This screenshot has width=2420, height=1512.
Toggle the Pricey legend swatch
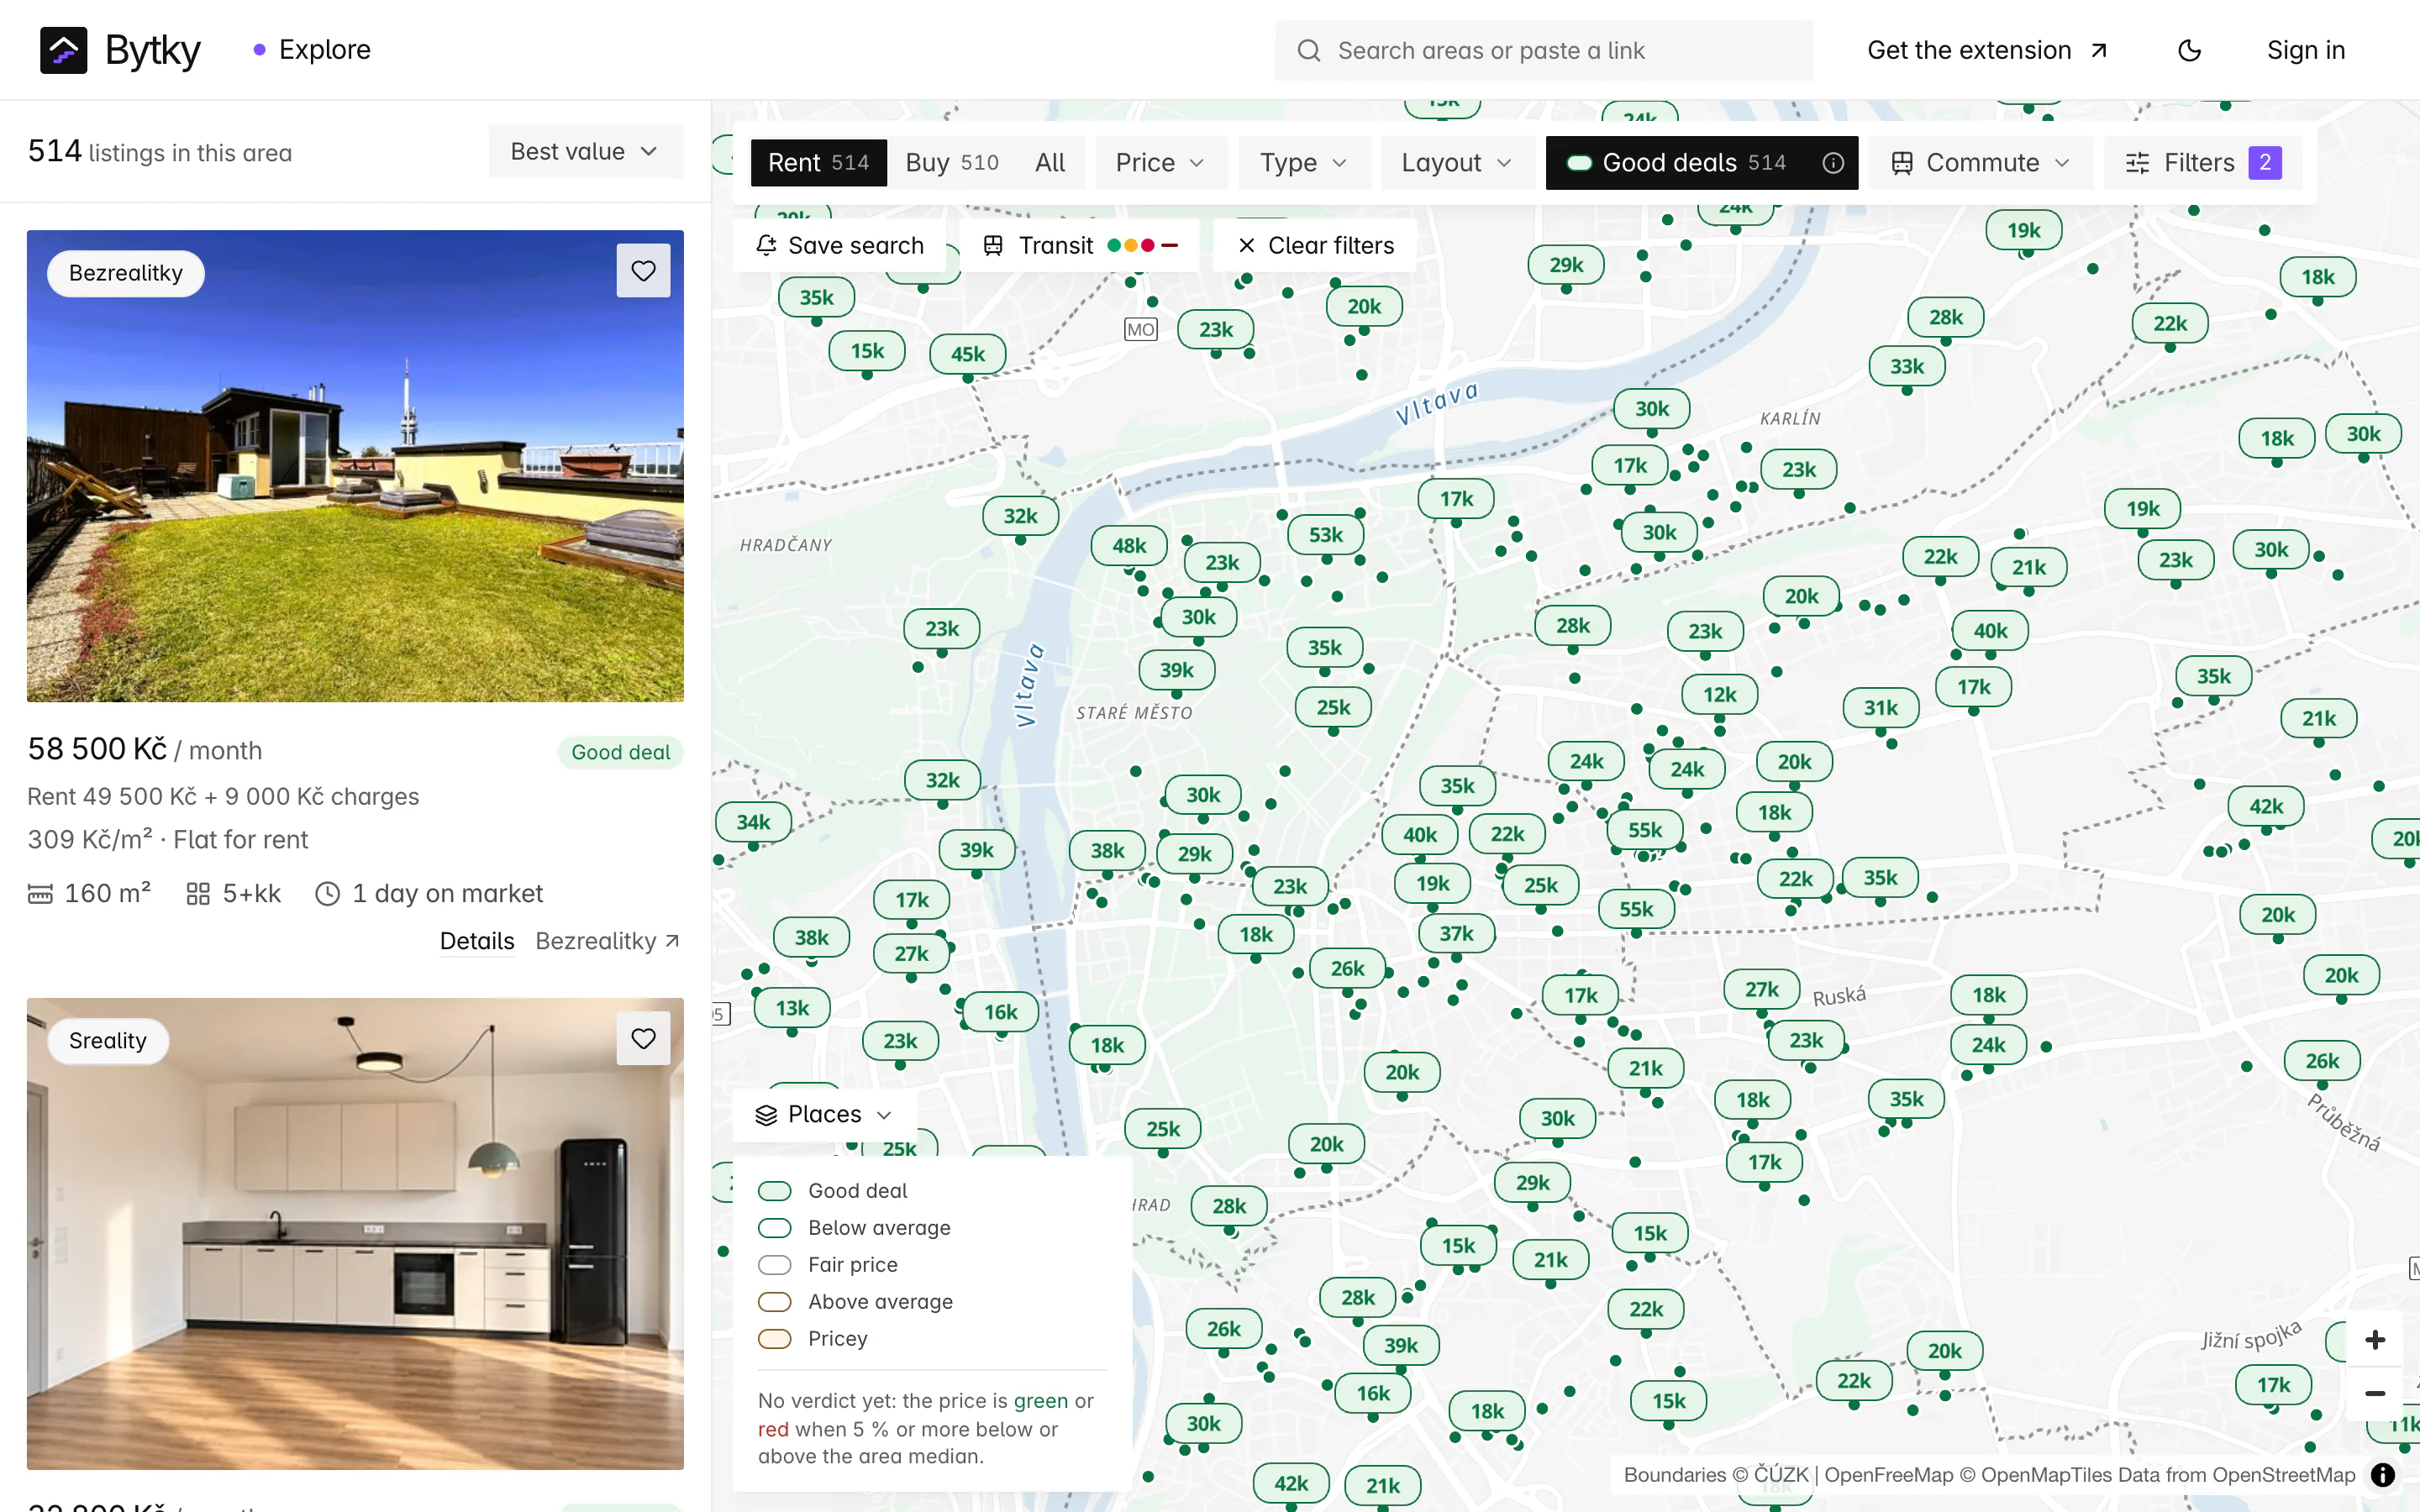pos(774,1339)
